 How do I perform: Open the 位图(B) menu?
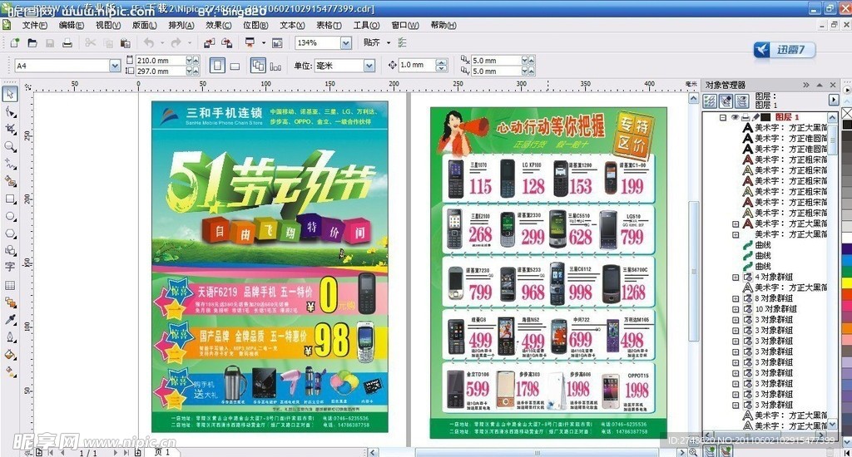[255, 26]
